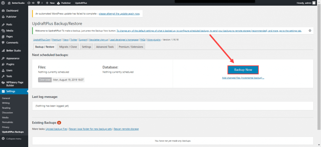Screen dimensions: 321x147
Task: Click the Nothing has been logged yet message
Action: [52, 106]
